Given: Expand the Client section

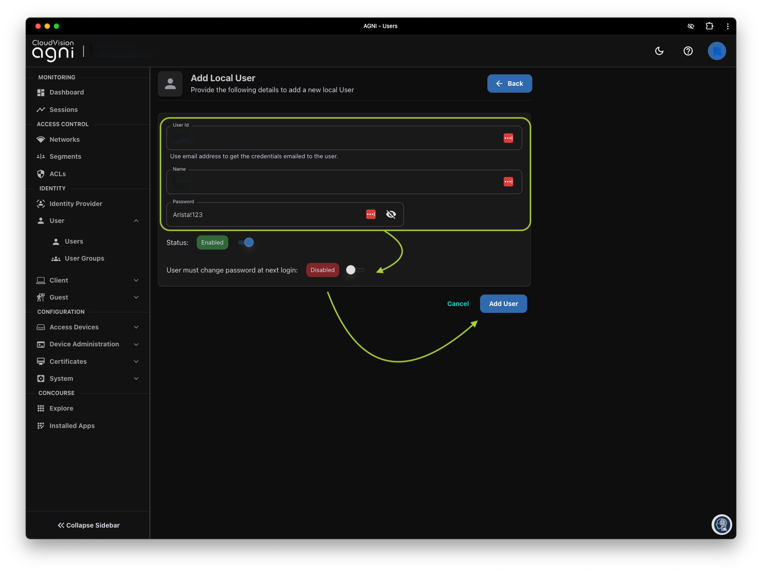Looking at the screenshot, I should click(136, 280).
